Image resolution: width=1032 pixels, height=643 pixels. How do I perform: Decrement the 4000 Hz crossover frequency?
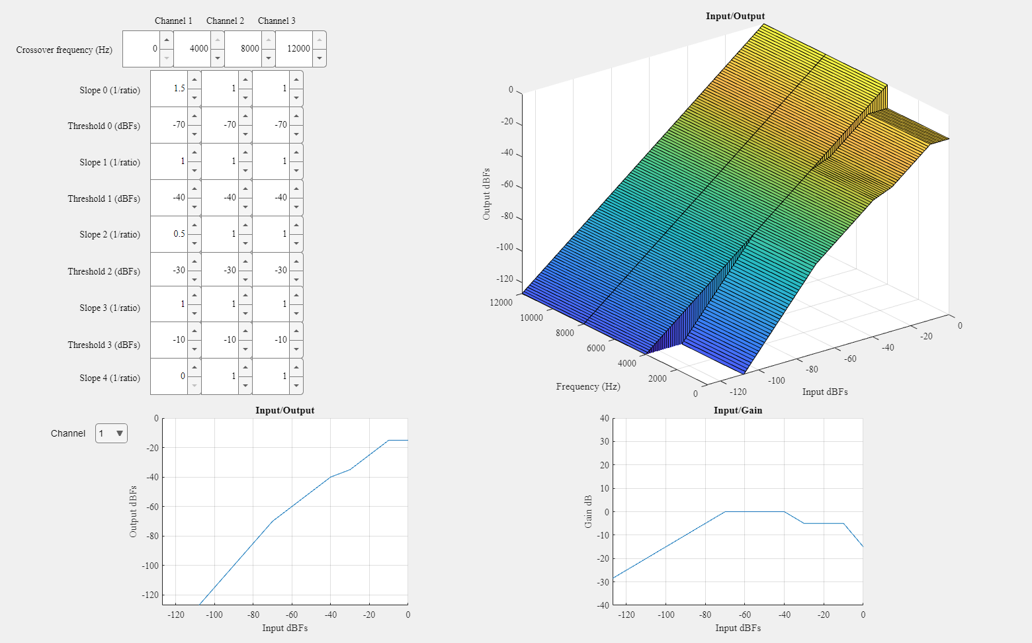tap(218, 58)
